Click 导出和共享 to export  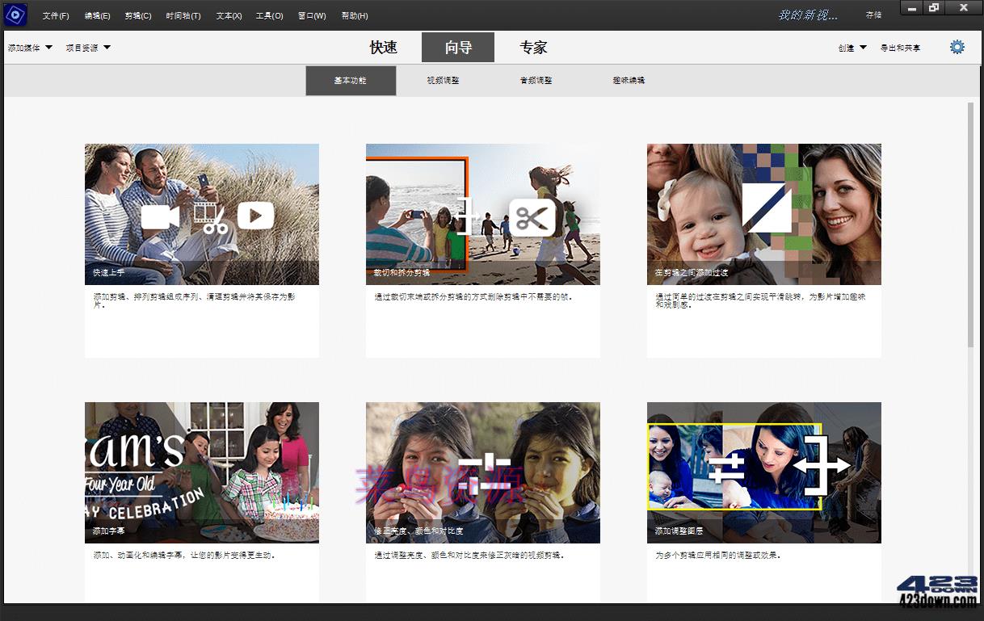pyautogui.click(x=900, y=48)
